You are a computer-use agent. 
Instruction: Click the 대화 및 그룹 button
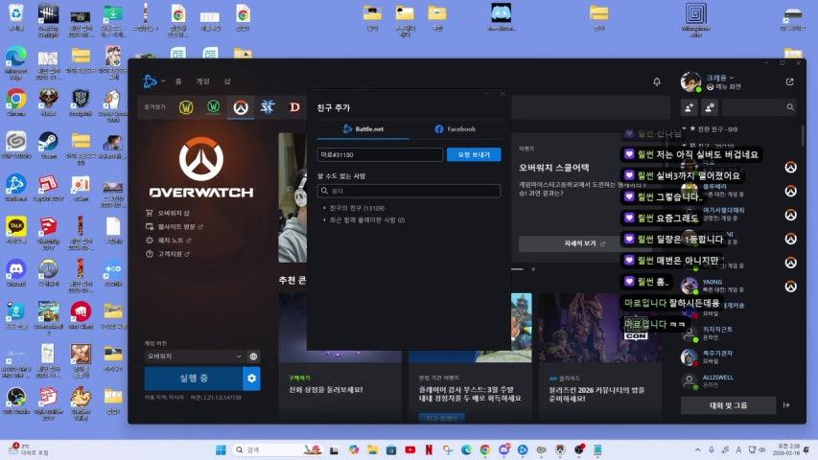click(728, 405)
